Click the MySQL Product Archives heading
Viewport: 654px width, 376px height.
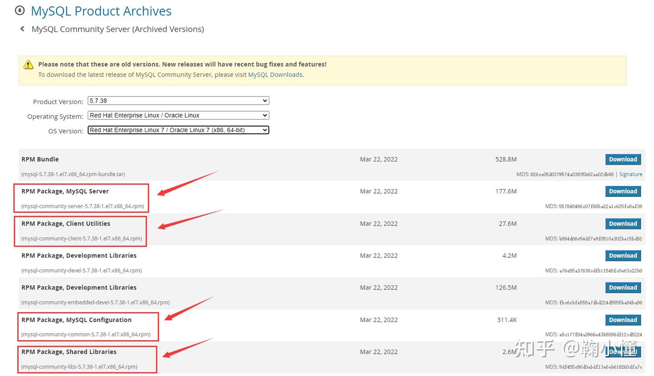[x=101, y=11]
